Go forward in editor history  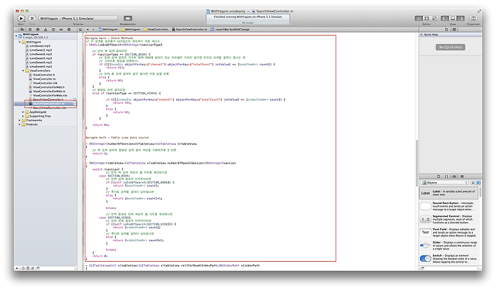(93, 30)
